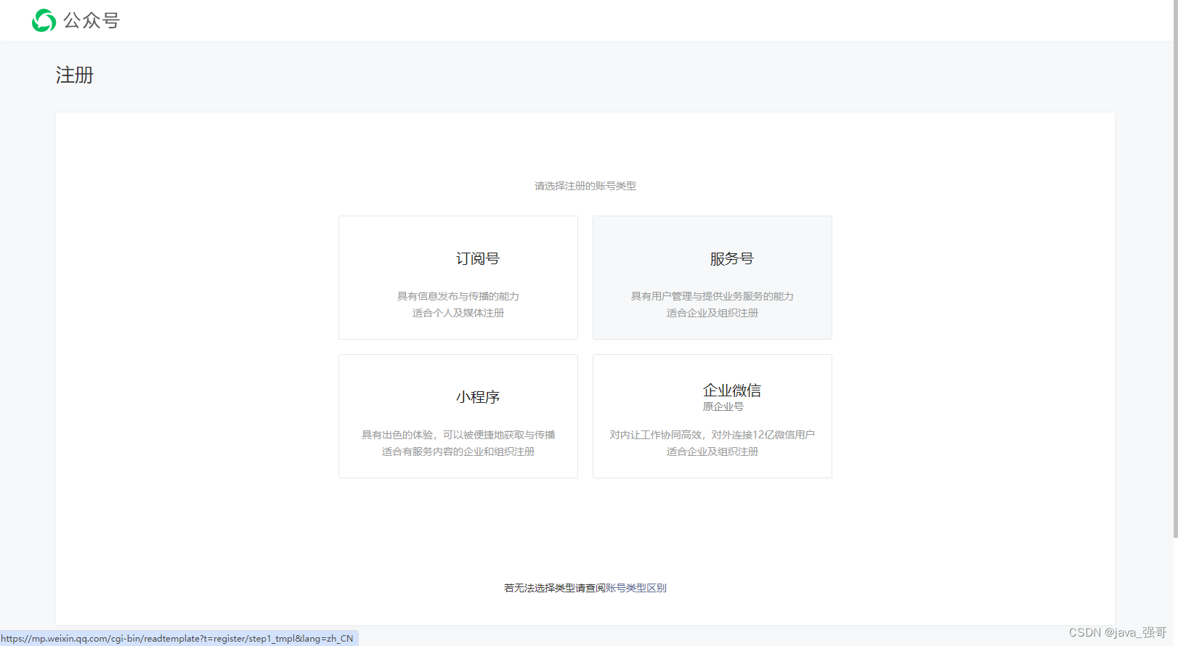Click the 具有信息发布与传播的能力 text

(x=458, y=296)
